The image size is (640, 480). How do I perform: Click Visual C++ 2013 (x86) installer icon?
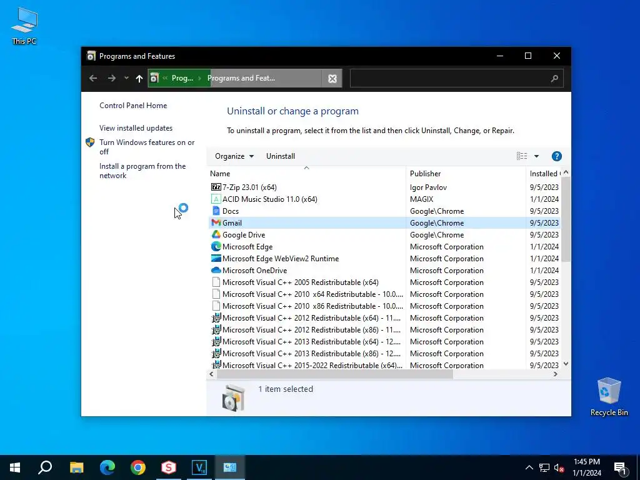tap(216, 354)
